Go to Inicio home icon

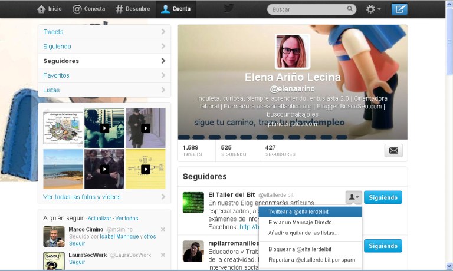tap(41, 9)
